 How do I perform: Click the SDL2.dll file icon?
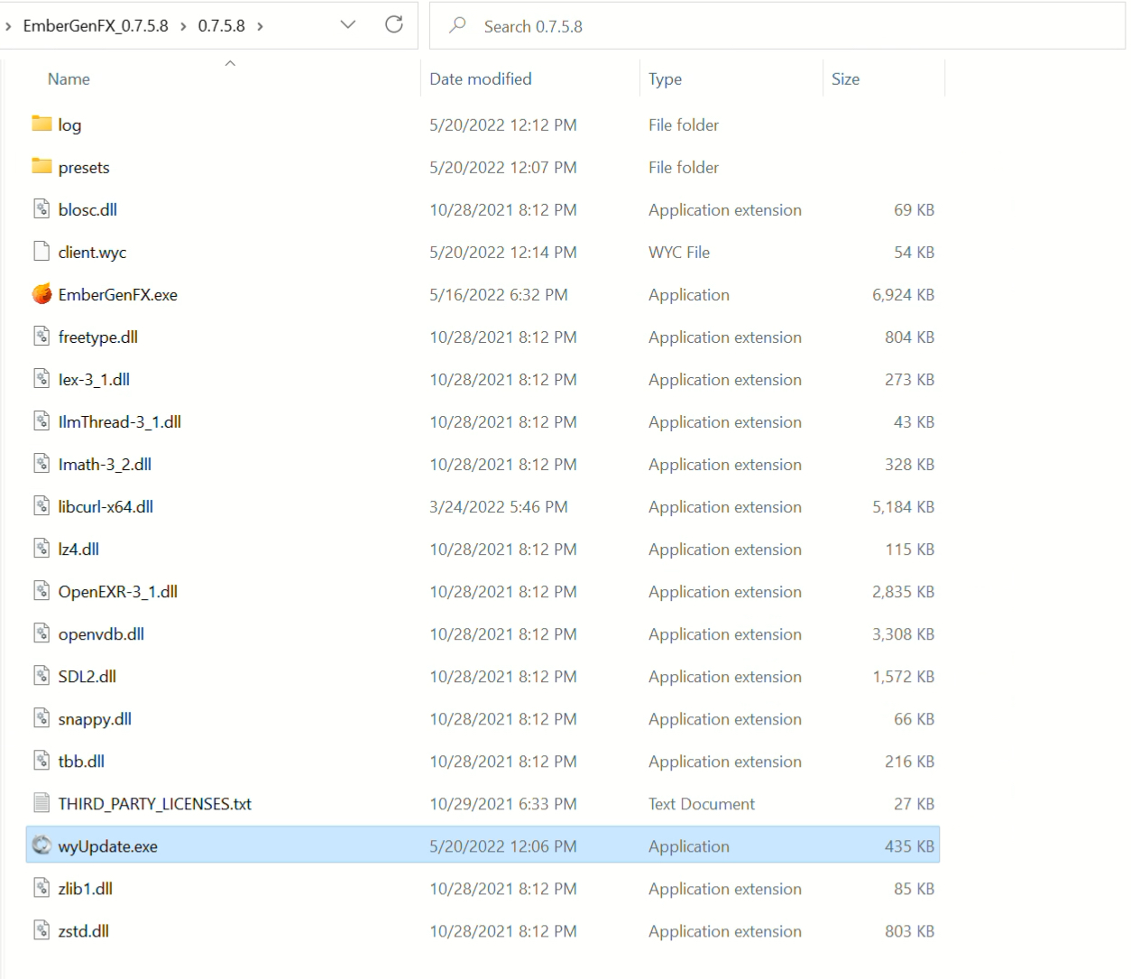coord(41,676)
